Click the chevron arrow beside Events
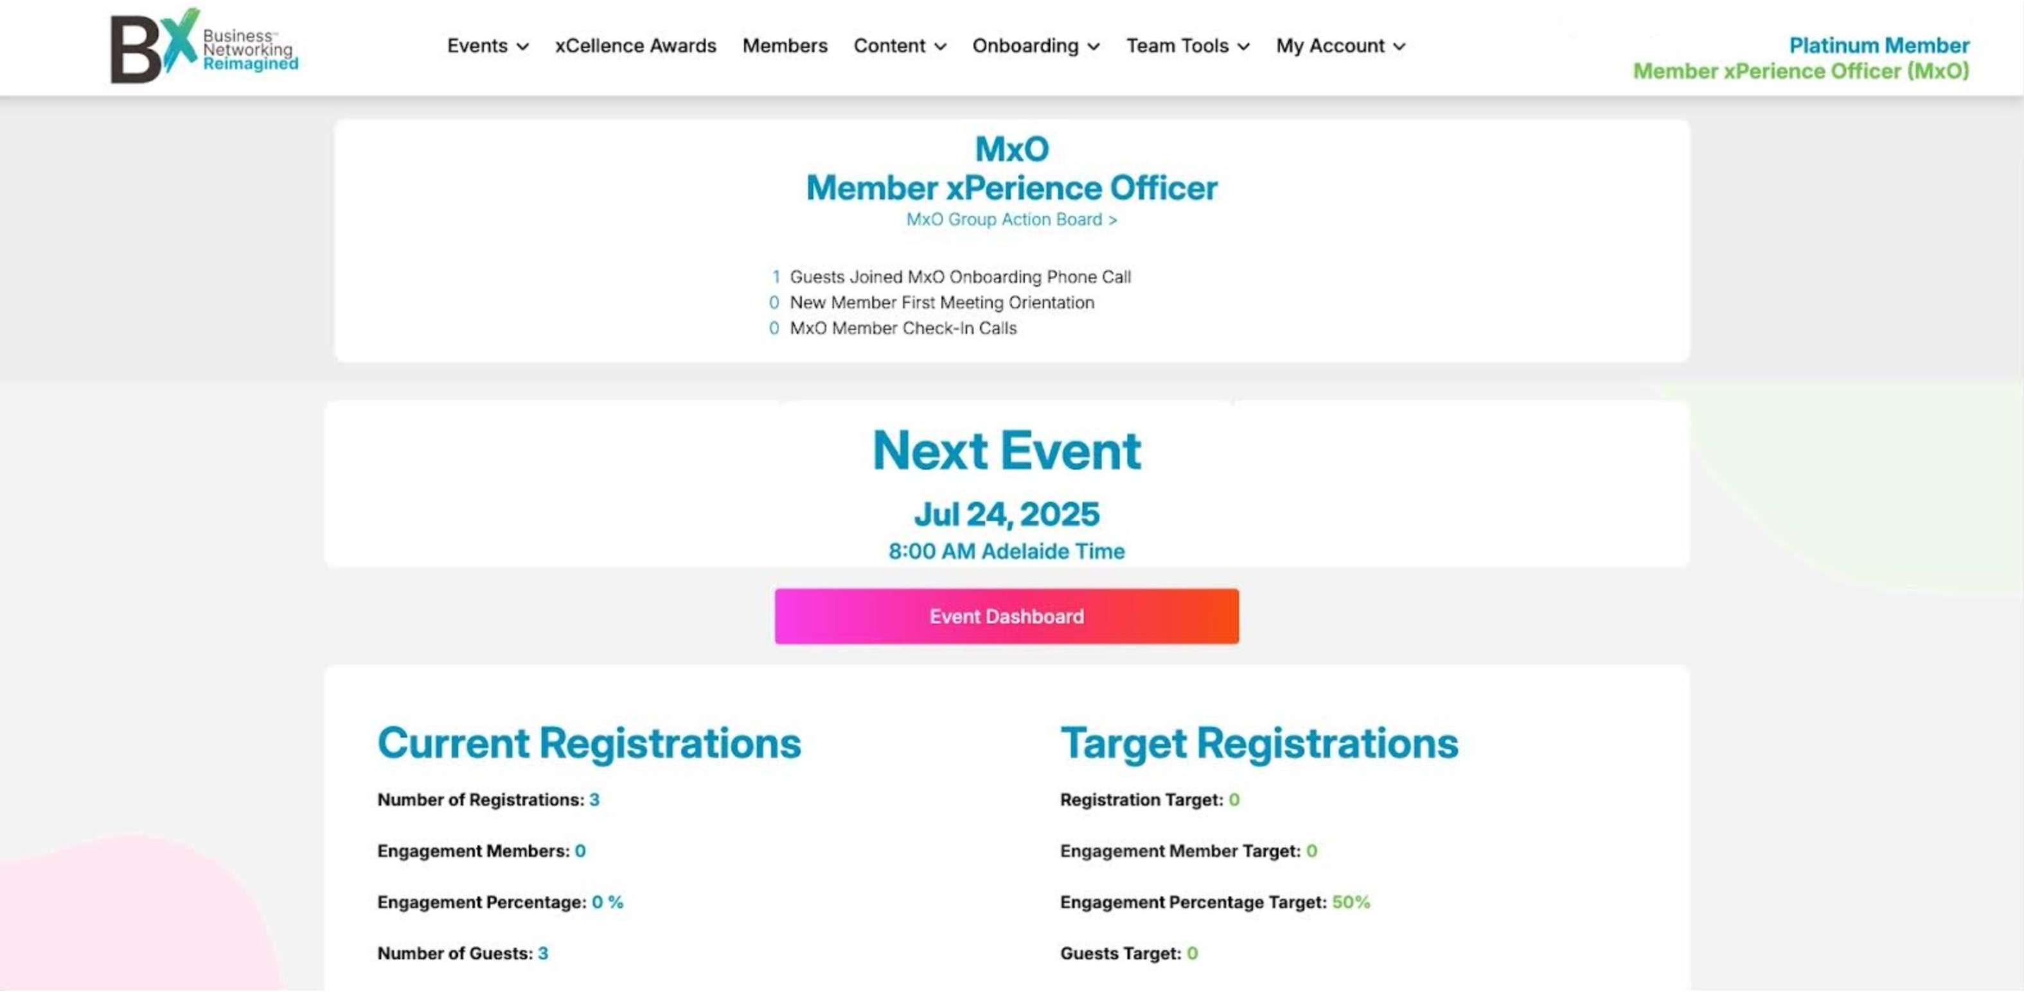Screen dimensions: 2024x992 click(522, 47)
